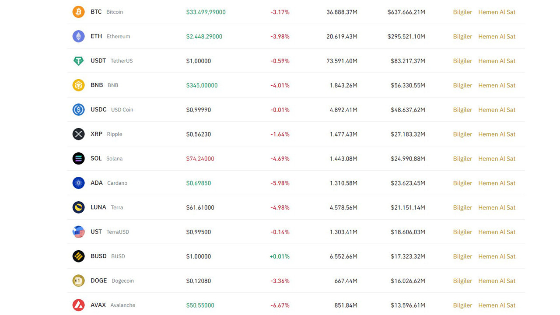This screenshot has height=315, width=560.
Task: Click the BNB yellow icon
Action: 78,85
